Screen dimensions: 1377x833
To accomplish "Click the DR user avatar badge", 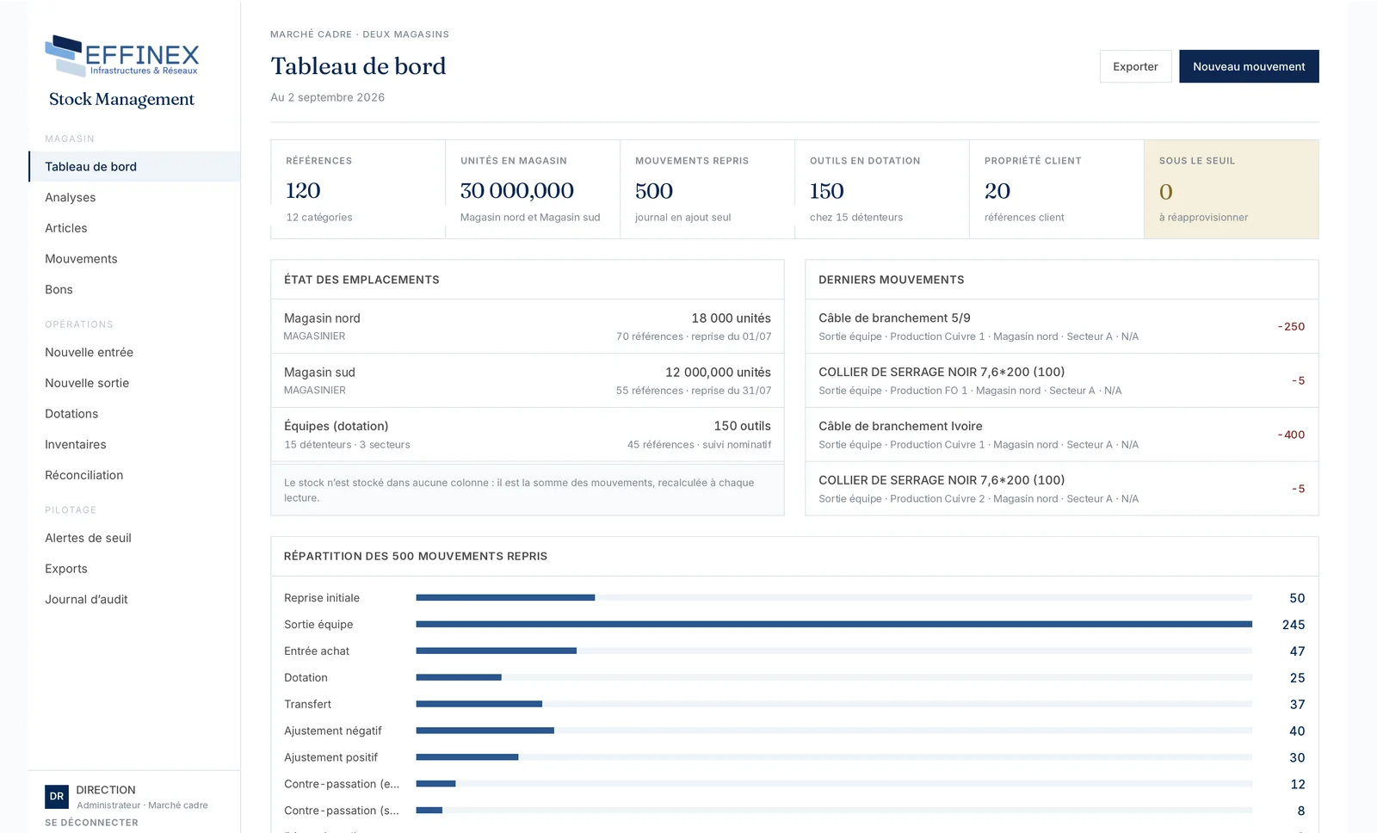I will [57, 797].
